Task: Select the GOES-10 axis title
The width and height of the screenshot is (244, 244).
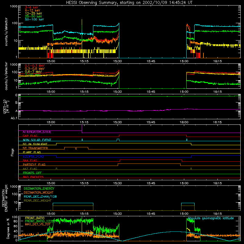Action: 6,107
